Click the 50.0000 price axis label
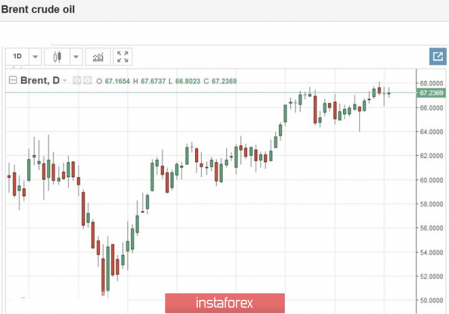The width and height of the screenshot is (449, 314). point(431,301)
